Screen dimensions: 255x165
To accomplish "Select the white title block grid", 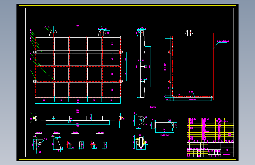I will click(210, 150).
